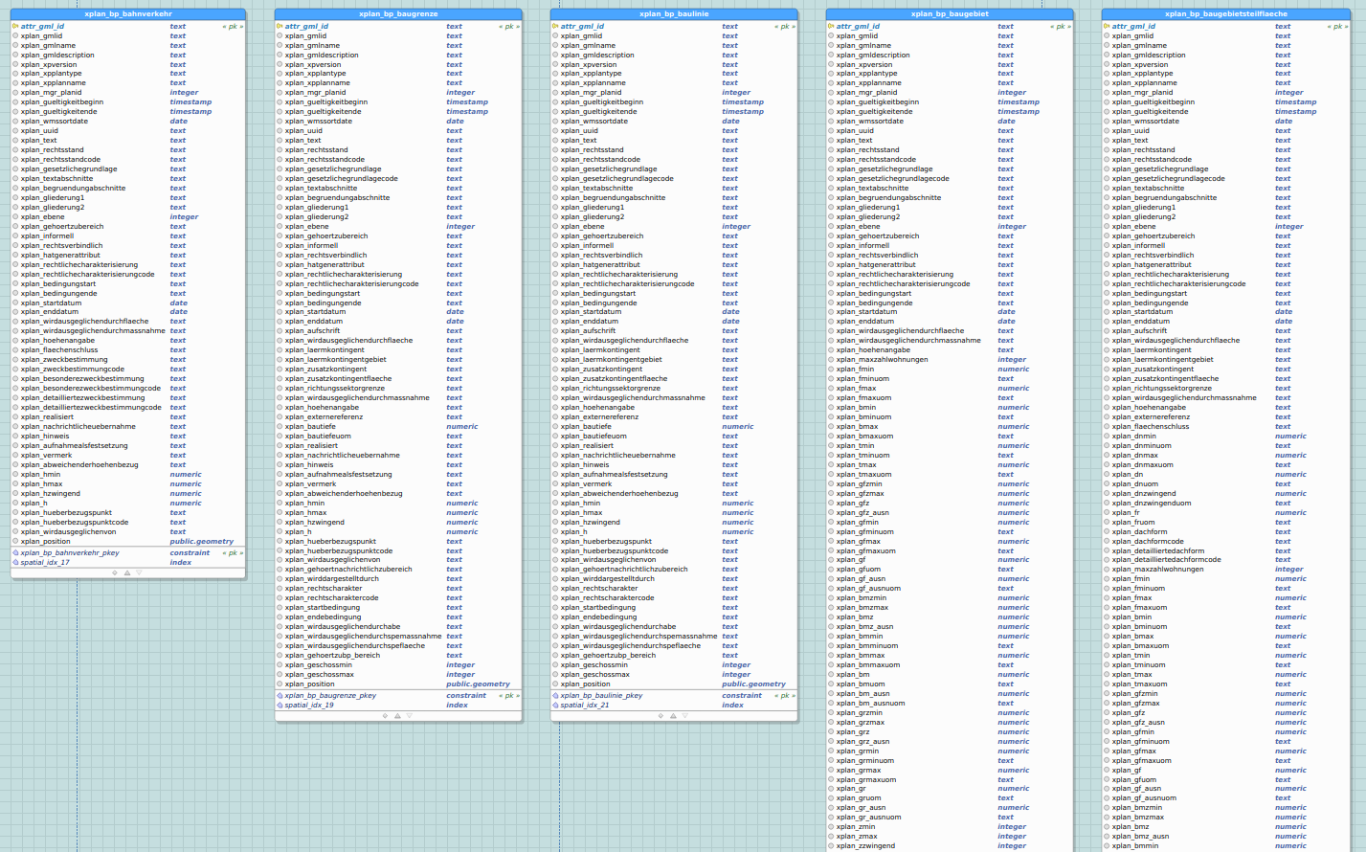Select the xplan_bp_baugebiet table title bar
The image size is (1366, 852).
[x=950, y=14]
